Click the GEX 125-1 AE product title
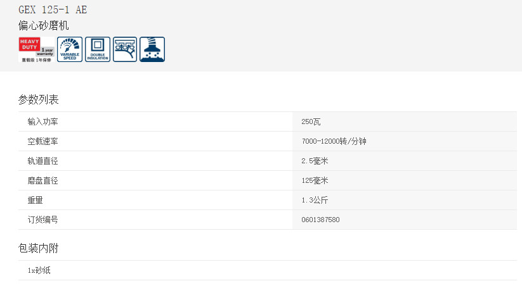This screenshot has height=293, width=522. click(53, 9)
